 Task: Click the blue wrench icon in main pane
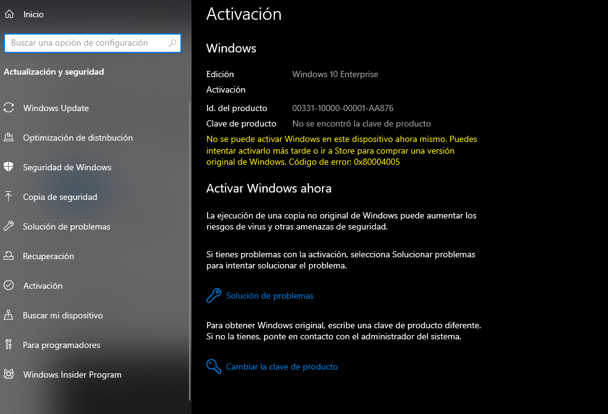point(214,296)
